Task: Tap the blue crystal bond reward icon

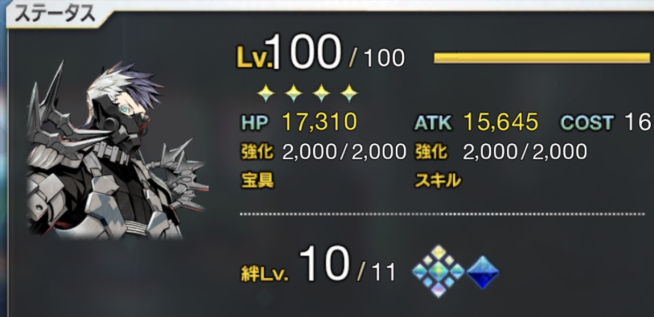Action: coord(483,272)
